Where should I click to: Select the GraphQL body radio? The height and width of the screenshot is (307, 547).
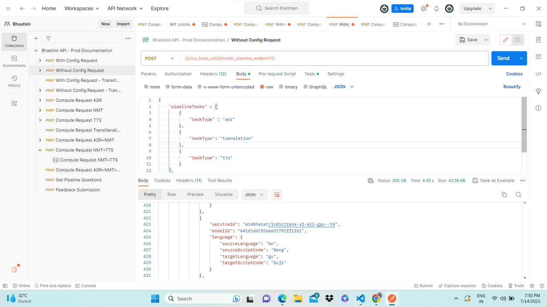pos(306,87)
